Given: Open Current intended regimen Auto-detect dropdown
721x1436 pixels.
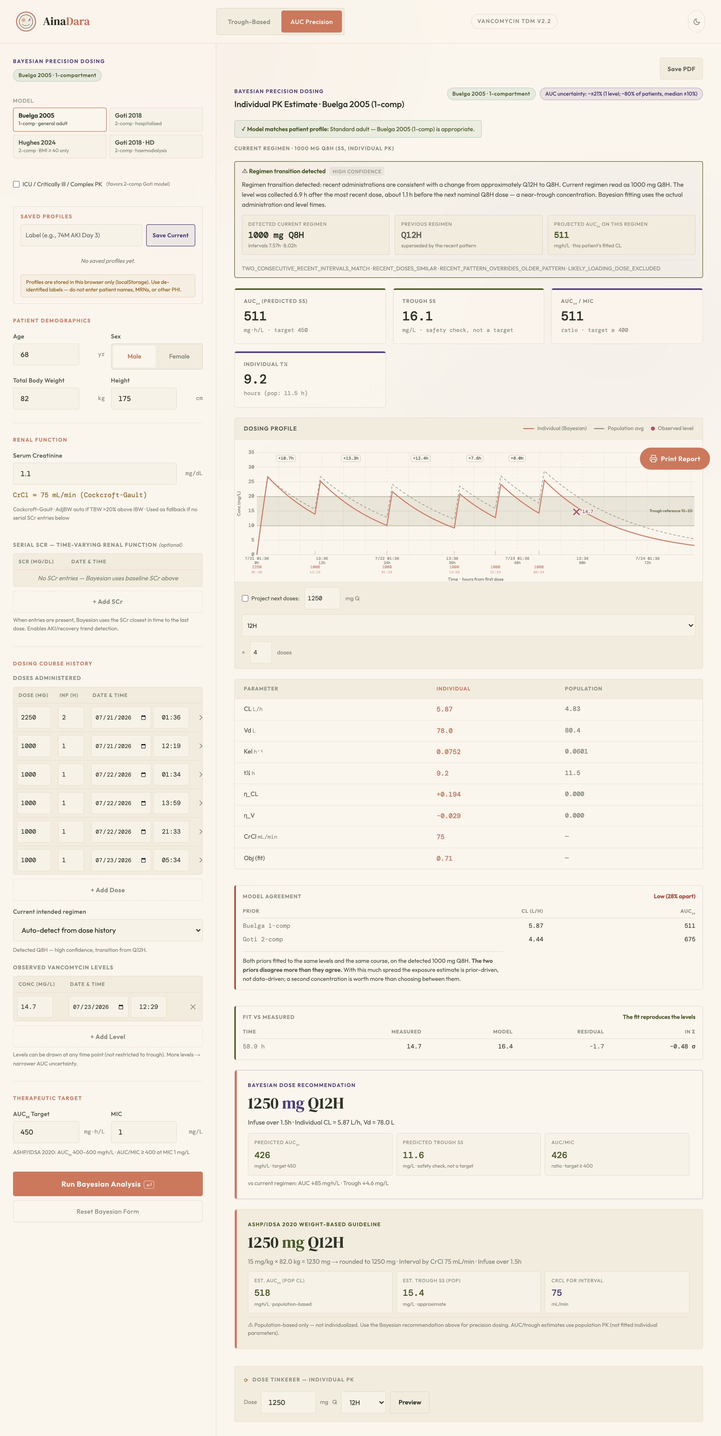Looking at the screenshot, I should point(108,930).
